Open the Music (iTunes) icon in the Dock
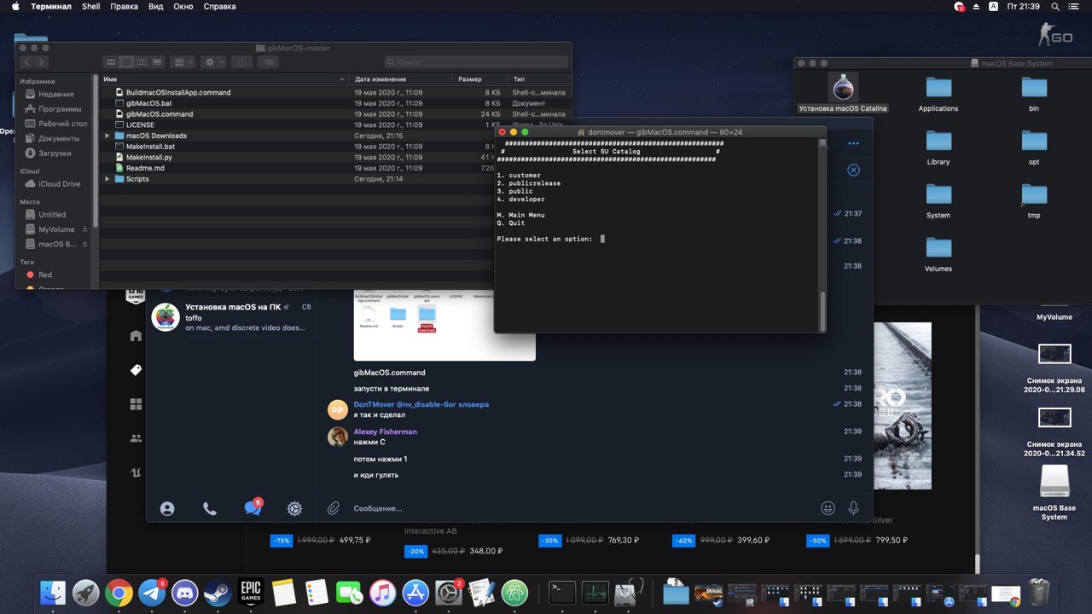 (382, 593)
